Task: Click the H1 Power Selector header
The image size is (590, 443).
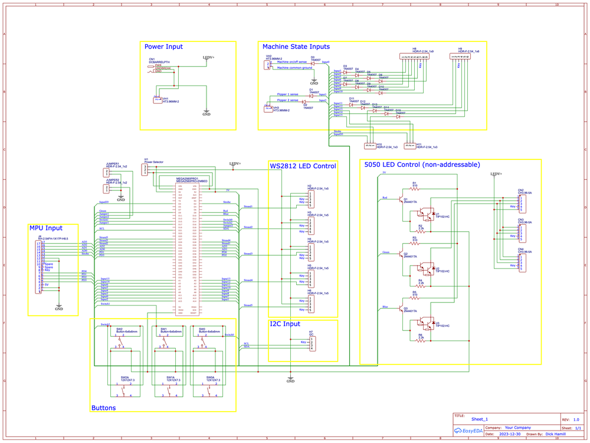Action: click(145, 170)
